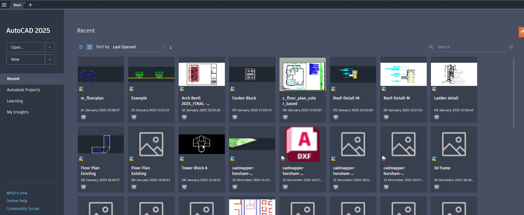Viewport: 524px width, 215px height.
Task: Open the Ladder detail thumbnail
Action: 454,74
